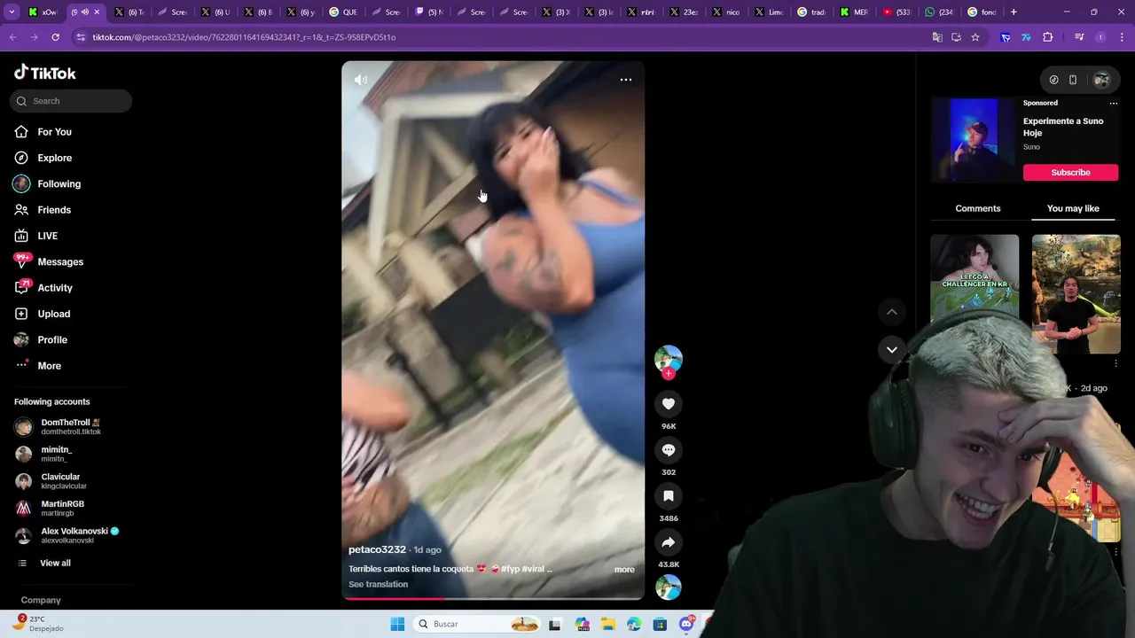Screen dimensions: 1135x638
Task: Click the taskbar Buscar search box
Action: [477, 624]
